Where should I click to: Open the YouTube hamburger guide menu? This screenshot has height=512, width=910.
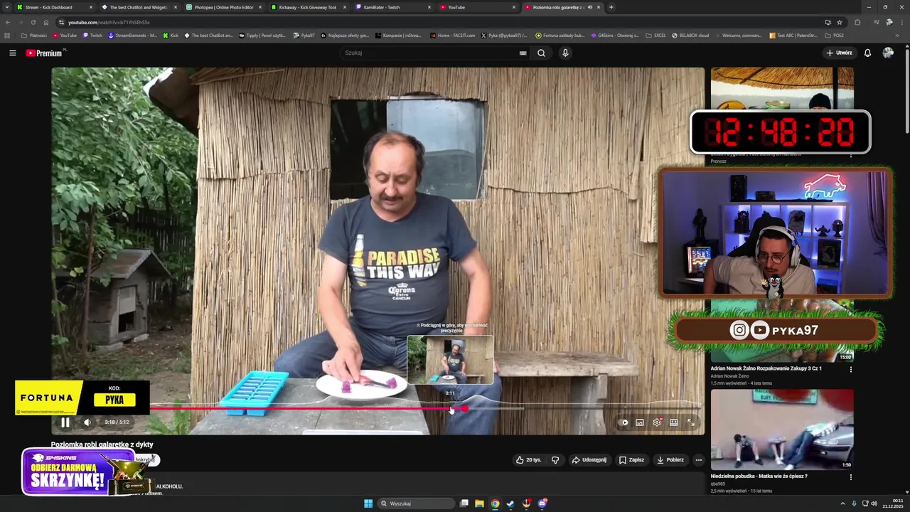point(13,53)
